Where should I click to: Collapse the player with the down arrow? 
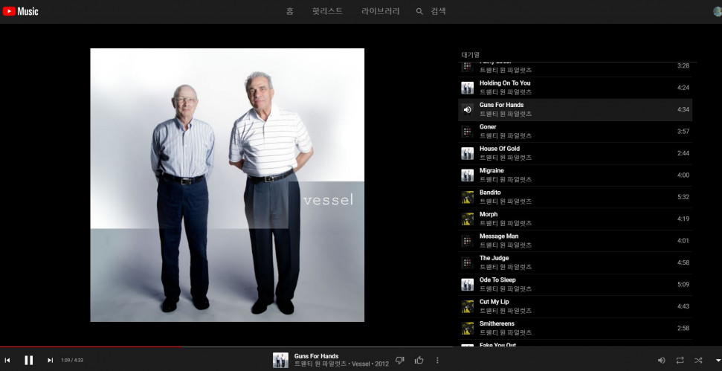click(718, 361)
